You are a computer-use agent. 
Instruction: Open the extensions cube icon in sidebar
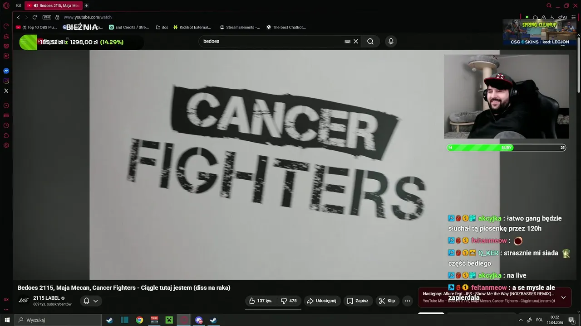(x=6, y=135)
